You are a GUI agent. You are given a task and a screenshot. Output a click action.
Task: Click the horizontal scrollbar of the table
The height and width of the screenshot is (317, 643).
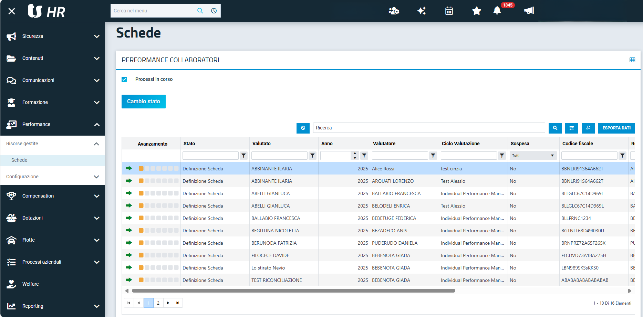coord(293,291)
